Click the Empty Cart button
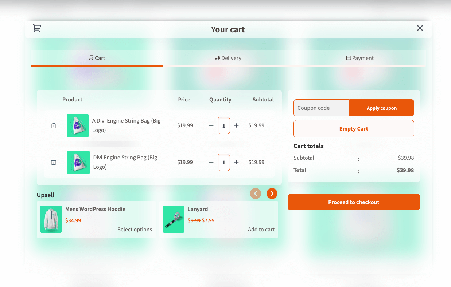Screen dimensions: 451x287 click(354, 129)
